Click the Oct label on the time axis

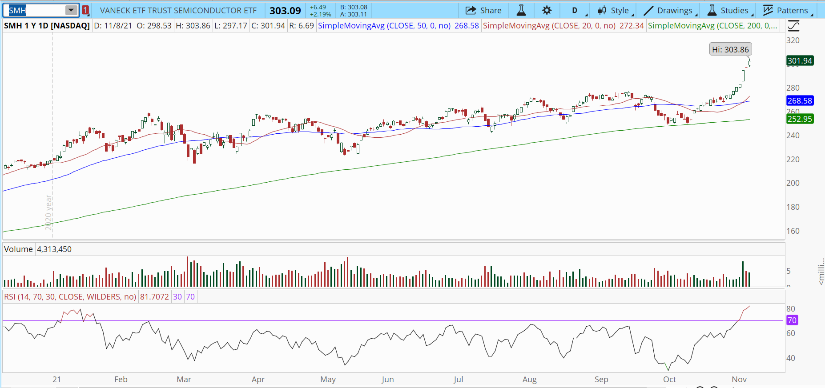coord(669,380)
